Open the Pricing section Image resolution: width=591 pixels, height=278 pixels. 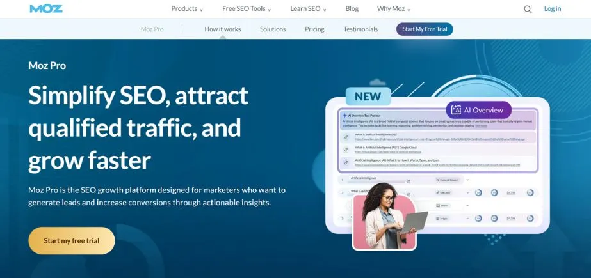[x=314, y=29]
